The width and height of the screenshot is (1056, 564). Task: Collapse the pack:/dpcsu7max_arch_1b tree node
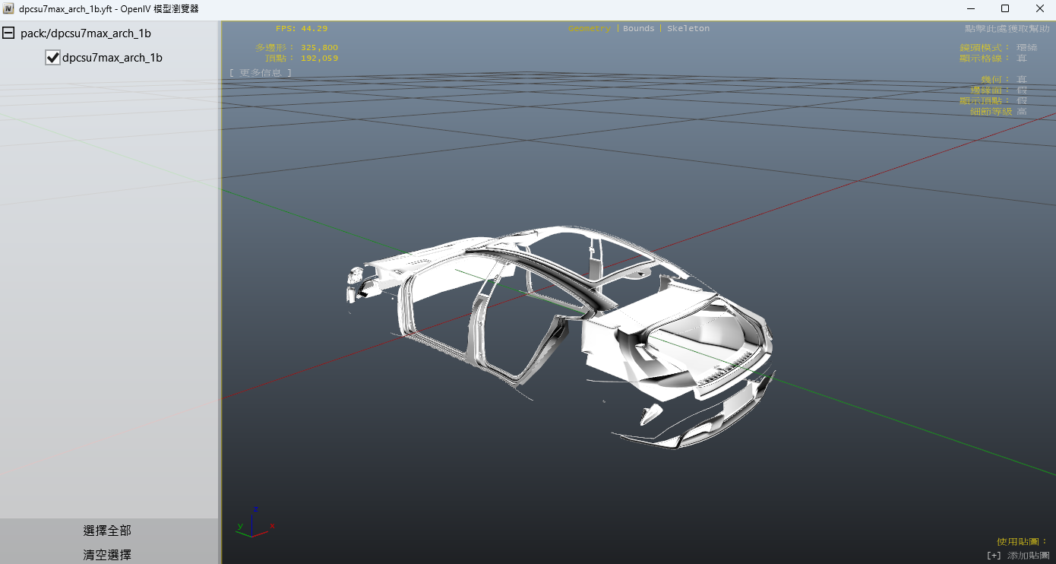click(8, 33)
